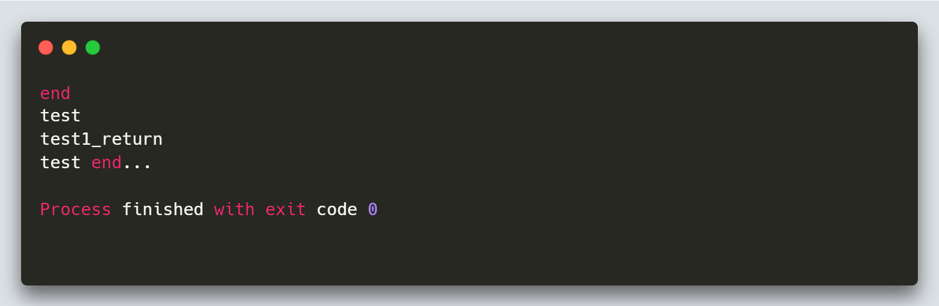Image resolution: width=939 pixels, height=306 pixels.
Task: Click the white "test" before pink "end..."
Action: tap(60, 162)
